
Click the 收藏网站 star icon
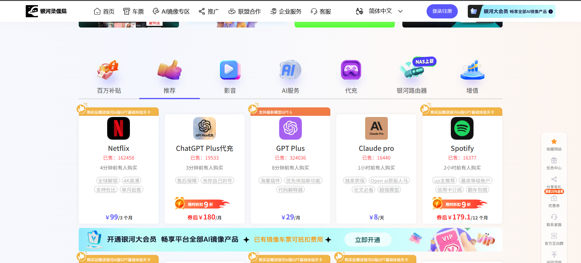click(x=554, y=141)
